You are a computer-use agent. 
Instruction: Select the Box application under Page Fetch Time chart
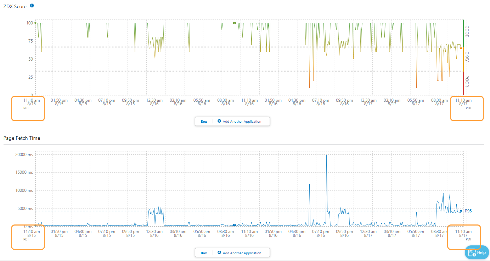point(204,253)
